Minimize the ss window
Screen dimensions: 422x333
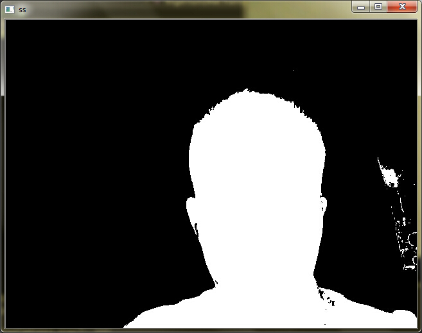[x=361, y=6]
